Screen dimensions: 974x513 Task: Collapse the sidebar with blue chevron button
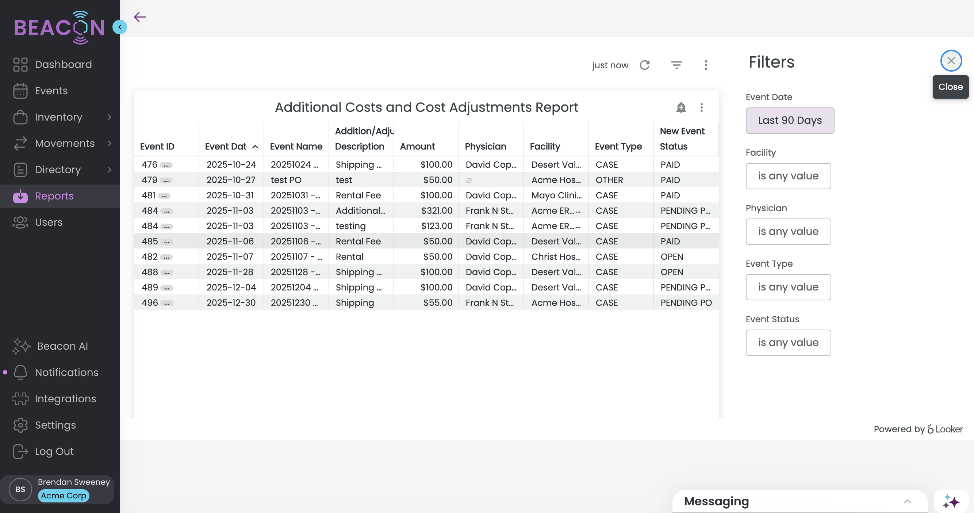(120, 27)
